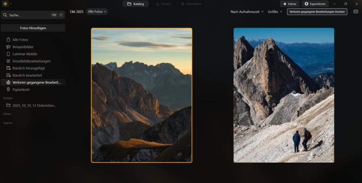This screenshot has height=183, width=362.
Task: Switch to the Katalog tab
Action: point(135,4)
